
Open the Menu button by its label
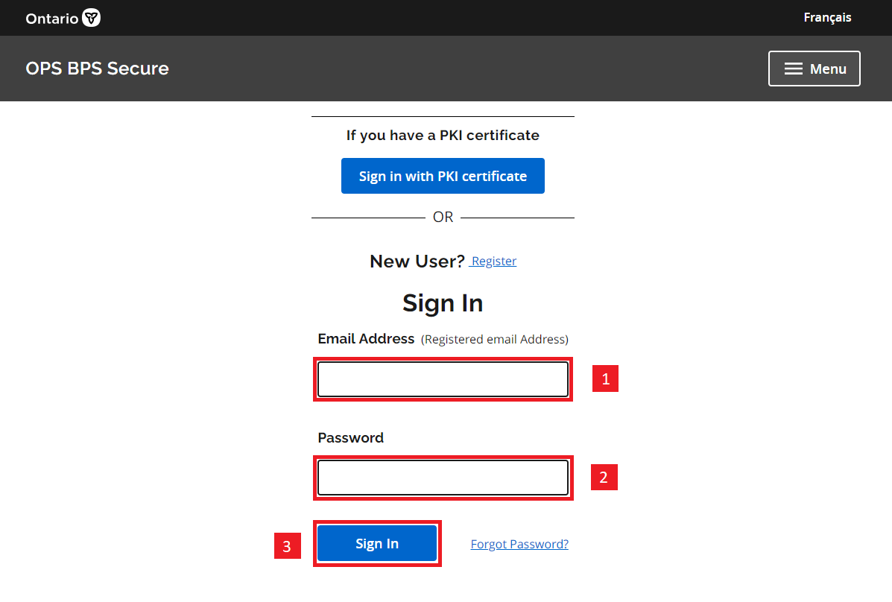pos(828,69)
